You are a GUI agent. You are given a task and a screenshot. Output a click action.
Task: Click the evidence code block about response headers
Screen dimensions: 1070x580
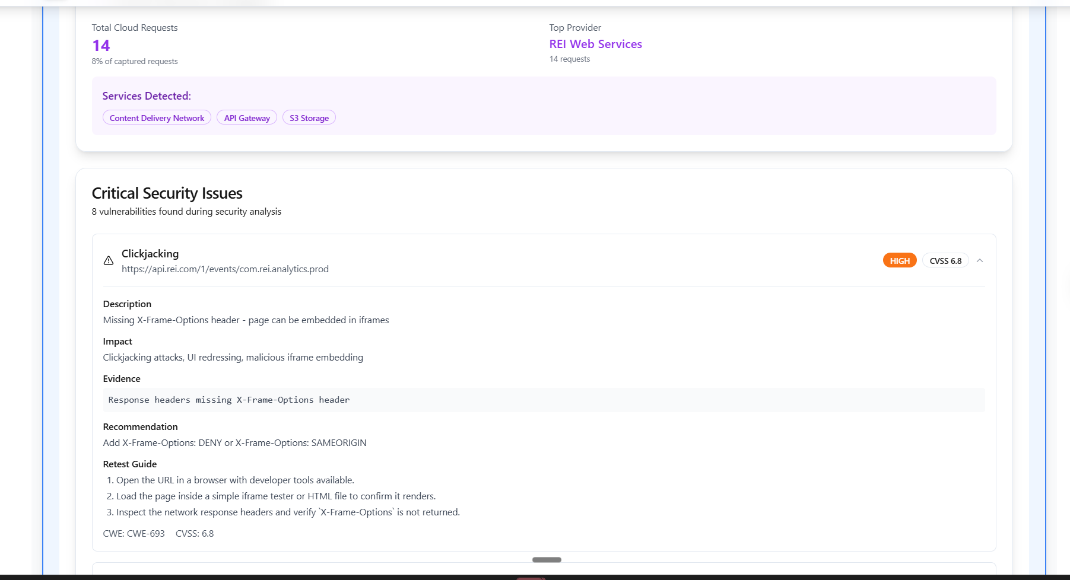pyautogui.click(x=544, y=400)
